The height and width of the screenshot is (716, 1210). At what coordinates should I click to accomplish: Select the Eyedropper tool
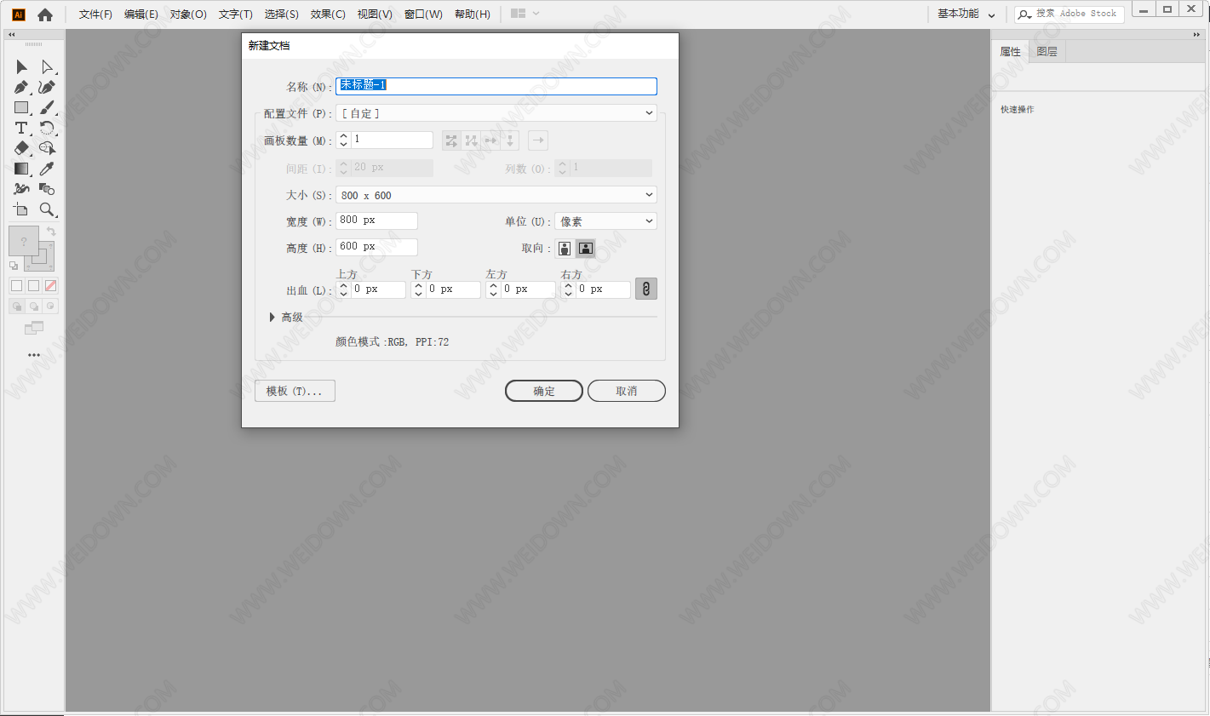pyautogui.click(x=47, y=169)
